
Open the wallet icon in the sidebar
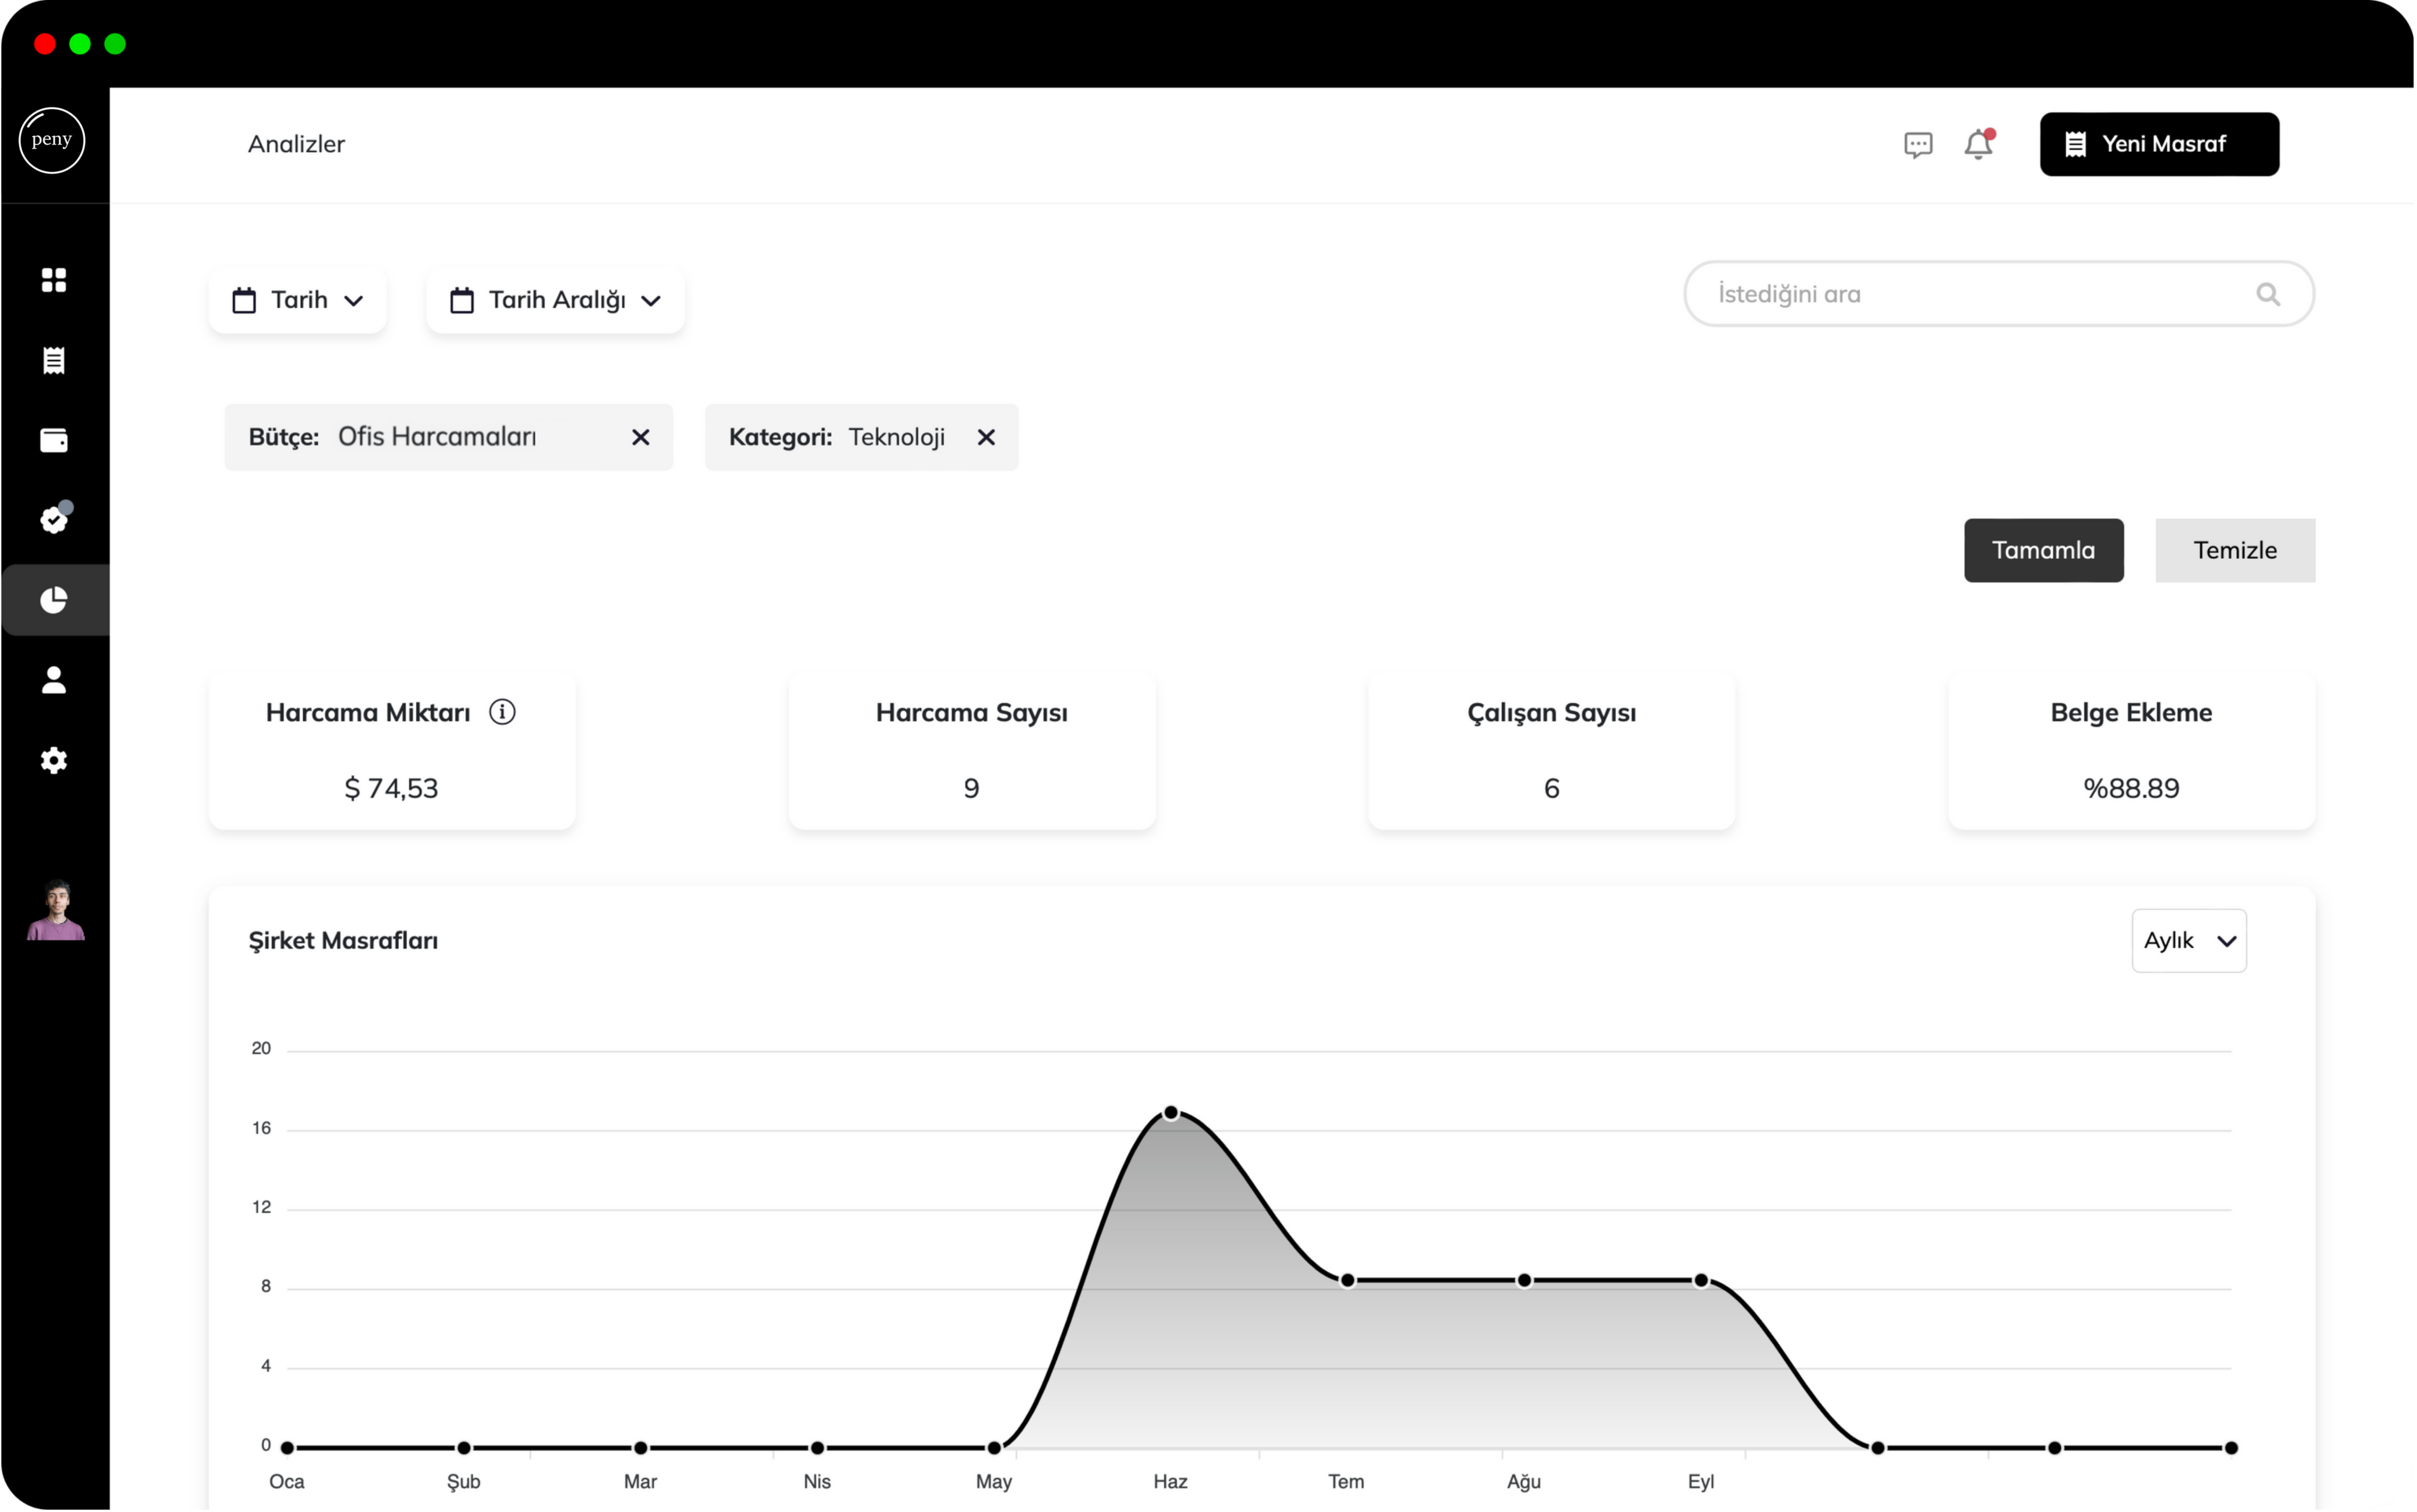click(54, 440)
